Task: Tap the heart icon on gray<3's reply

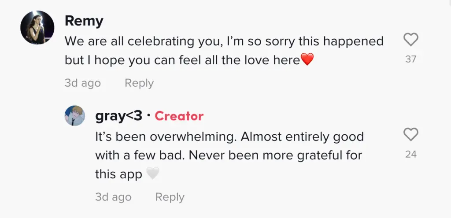Action: coord(410,135)
